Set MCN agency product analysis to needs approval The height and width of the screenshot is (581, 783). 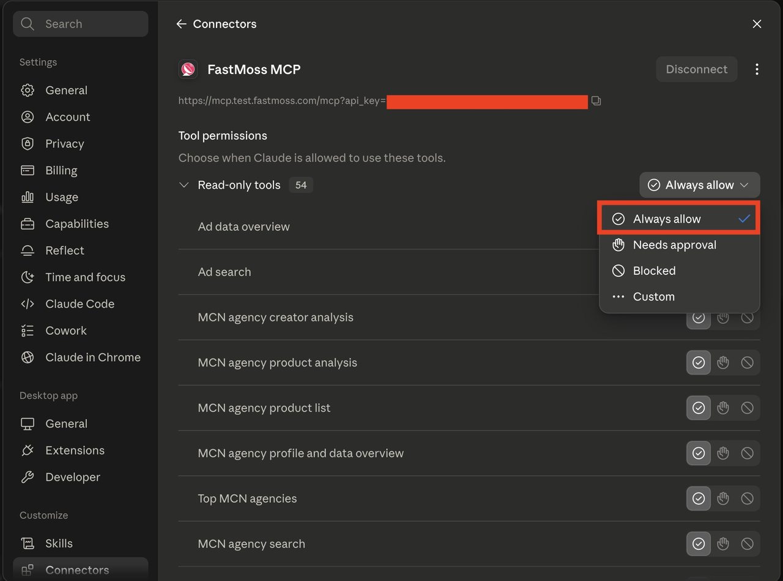[723, 363]
